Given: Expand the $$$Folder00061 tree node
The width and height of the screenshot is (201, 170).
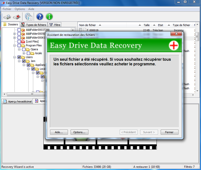Looking at the screenshot, I should tap(14, 38).
